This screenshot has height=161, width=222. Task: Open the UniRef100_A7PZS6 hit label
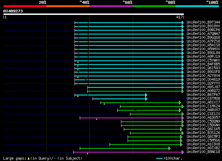(x=203, y=42)
